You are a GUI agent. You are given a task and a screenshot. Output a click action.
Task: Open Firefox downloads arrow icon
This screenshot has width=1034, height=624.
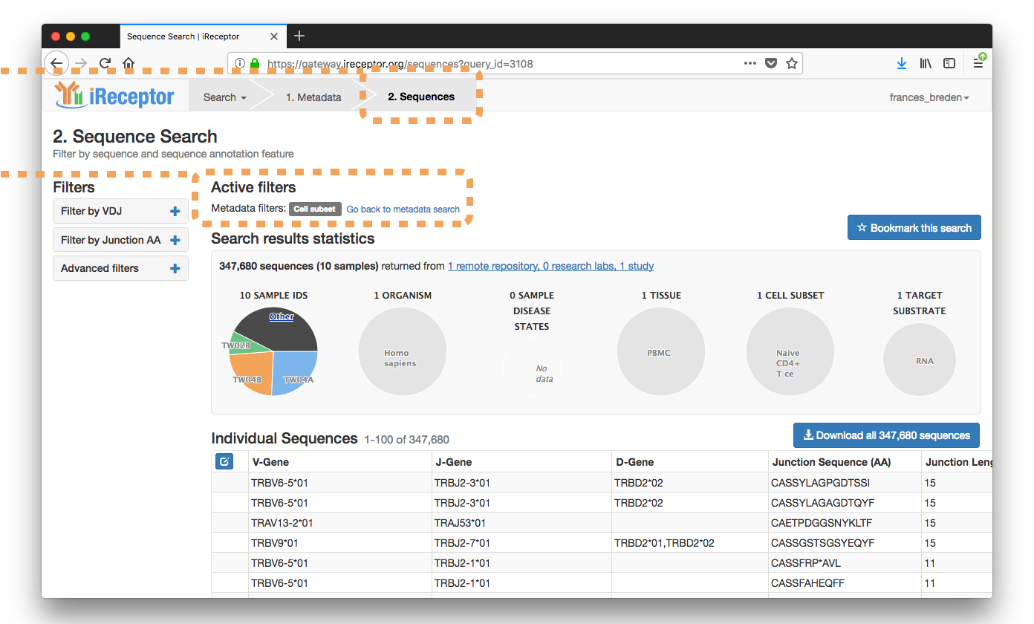902,64
